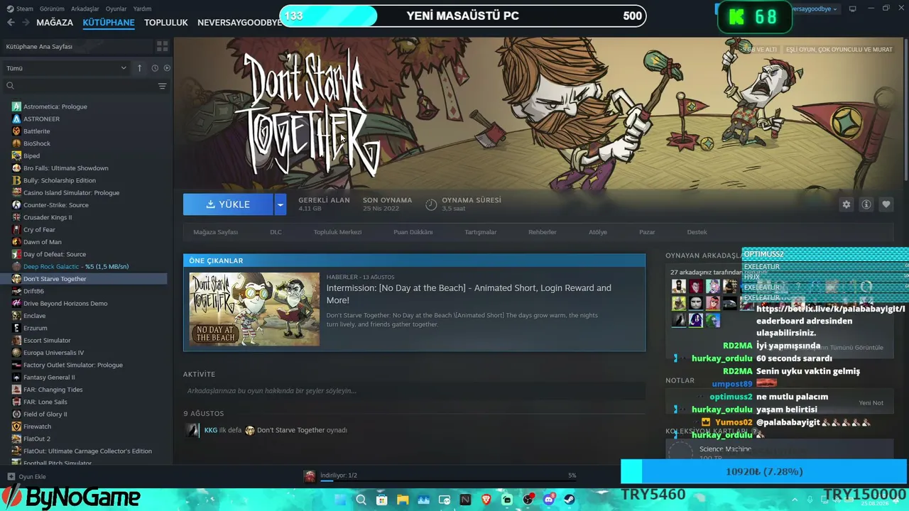Open the Kütüphane Ana Sayfası library home

click(78, 46)
